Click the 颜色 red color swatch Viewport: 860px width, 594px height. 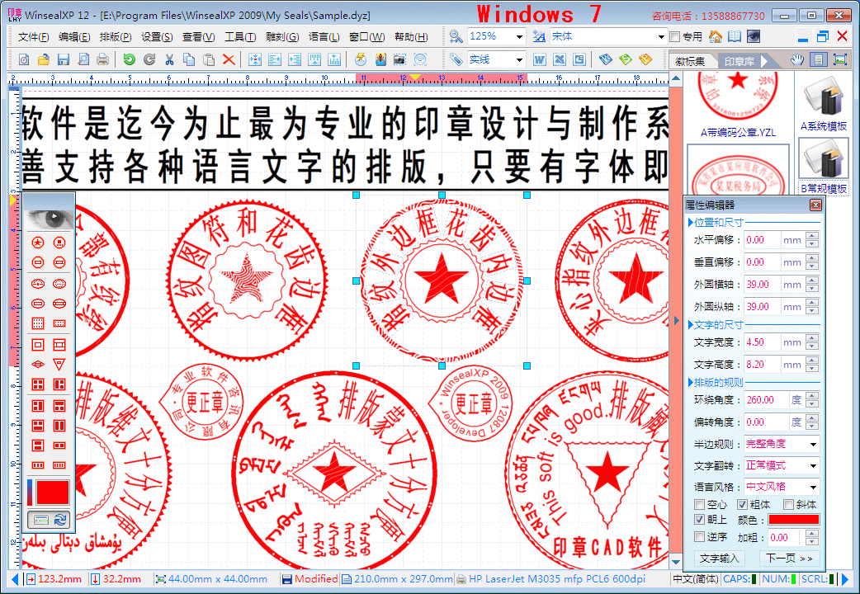(794, 520)
